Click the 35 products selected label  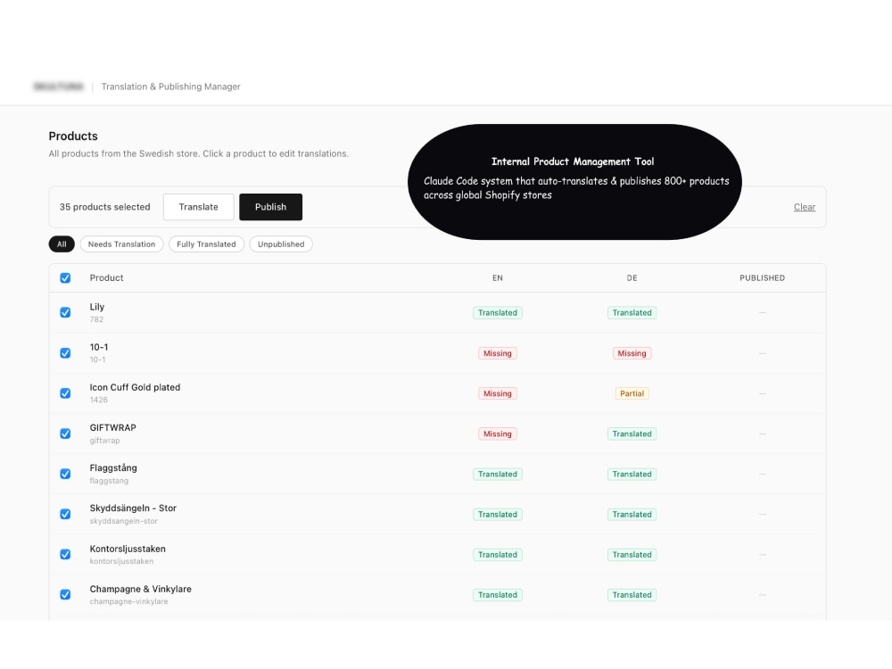coord(104,207)
